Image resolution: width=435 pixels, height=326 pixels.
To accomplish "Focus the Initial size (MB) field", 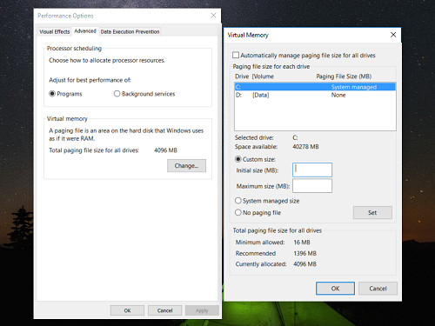I will tap(312, 170).
